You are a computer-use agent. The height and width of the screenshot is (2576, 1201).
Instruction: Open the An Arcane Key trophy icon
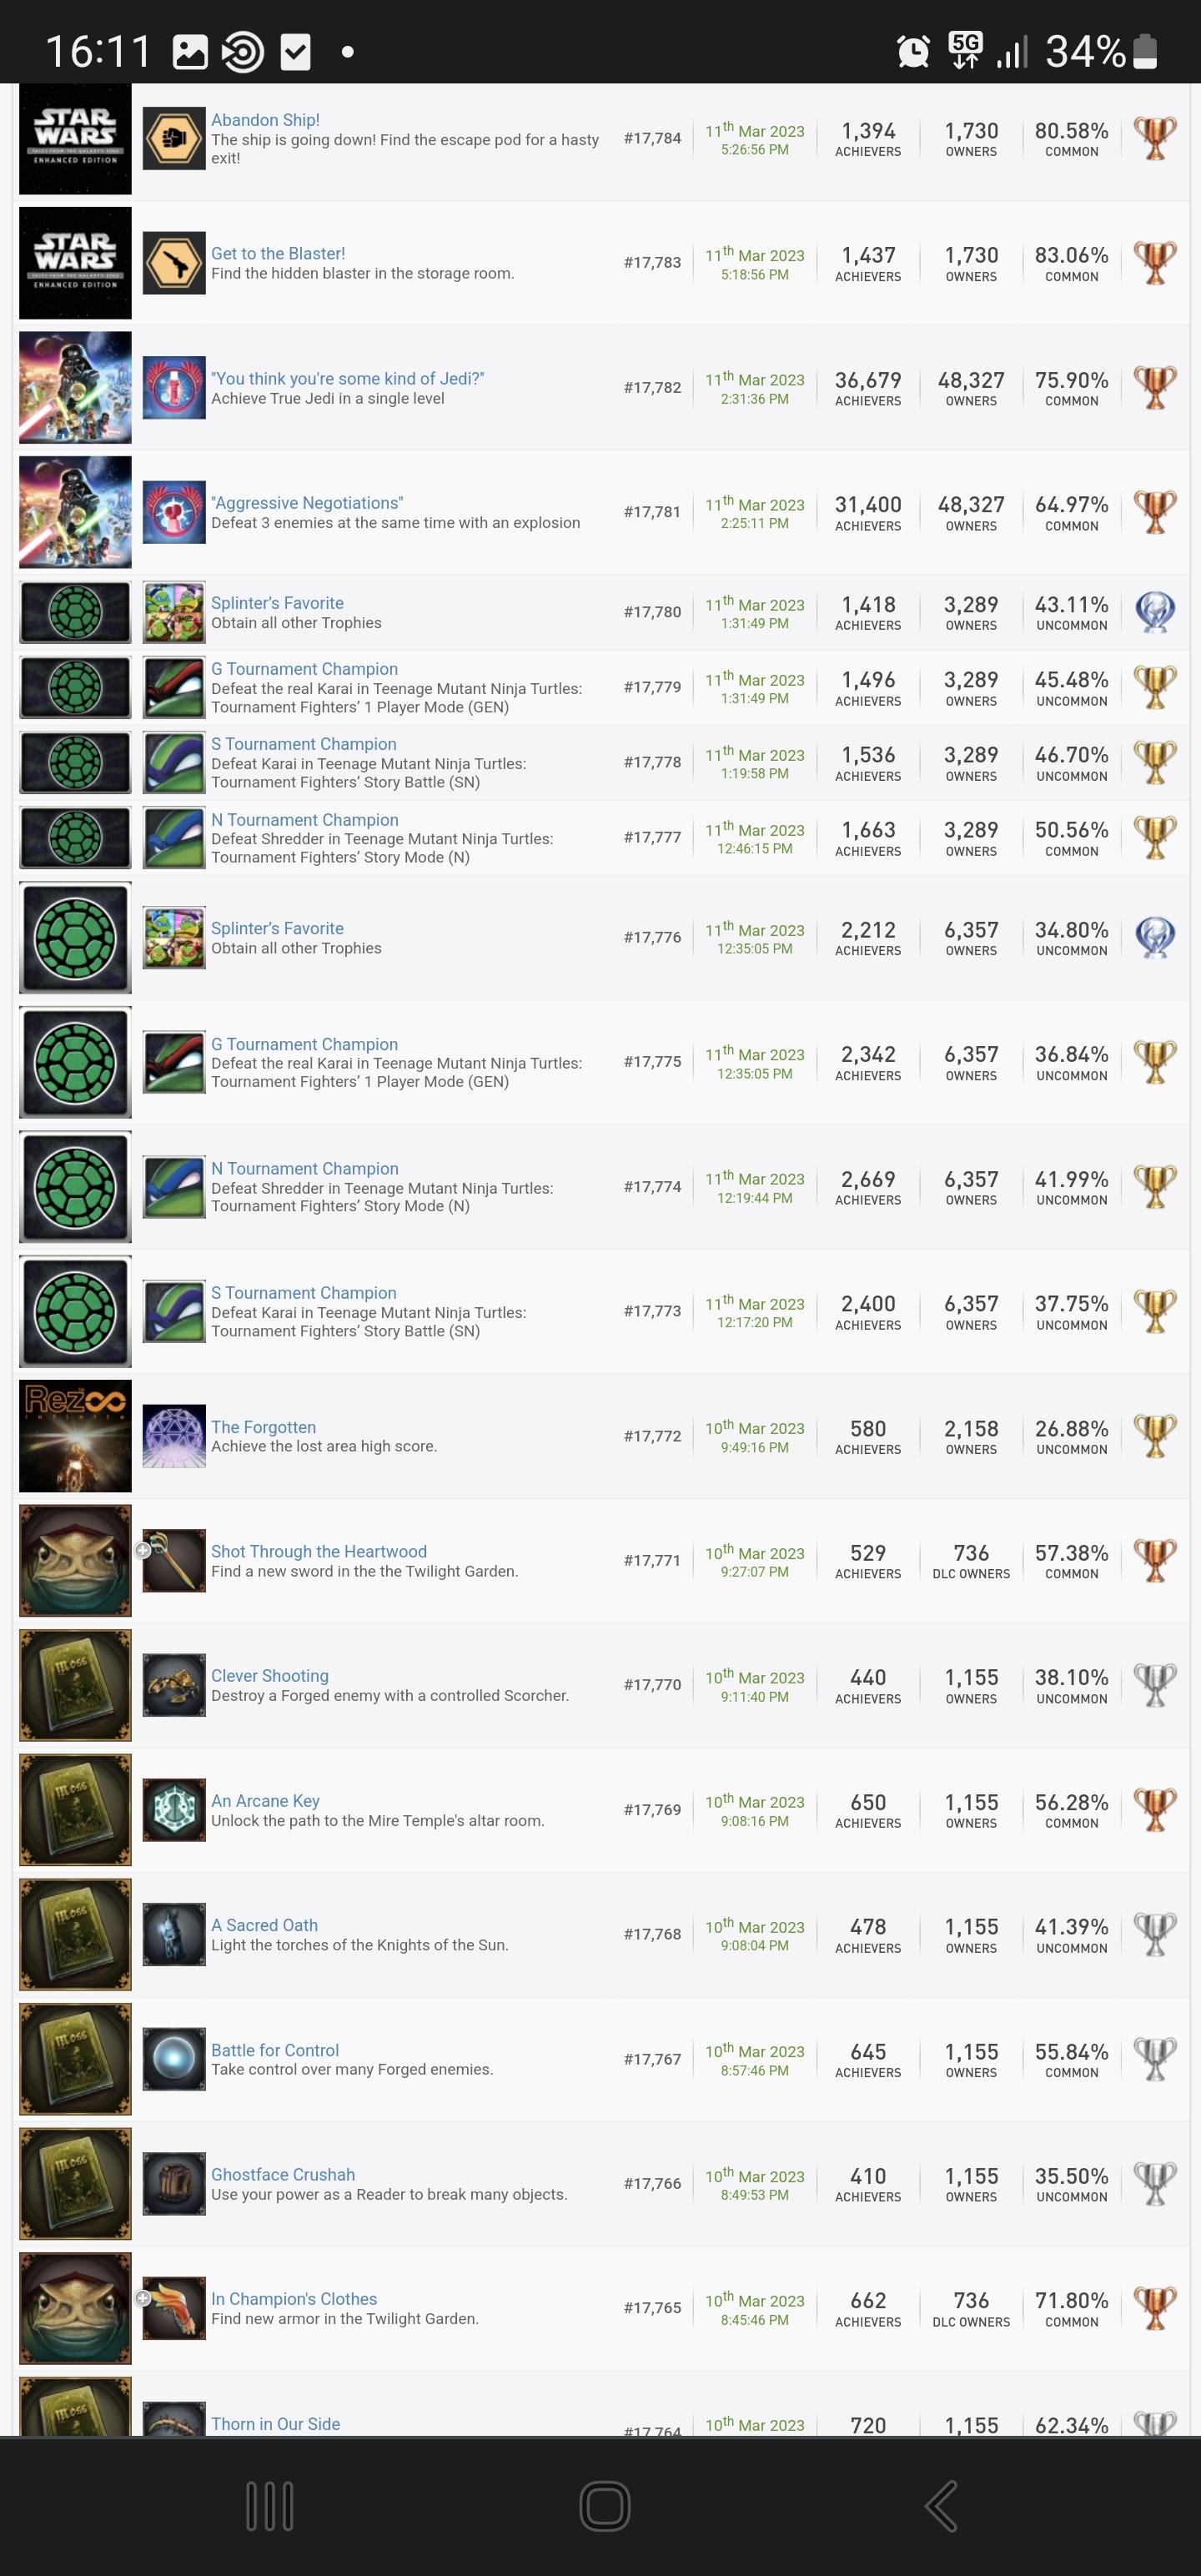pos(174,1810)
